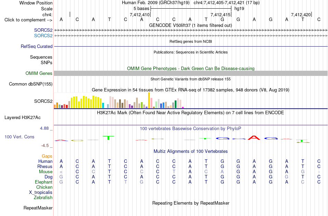328x216 pixels.
Task: Open the Layered H3K27Ac track label
Action: (22, 118)
